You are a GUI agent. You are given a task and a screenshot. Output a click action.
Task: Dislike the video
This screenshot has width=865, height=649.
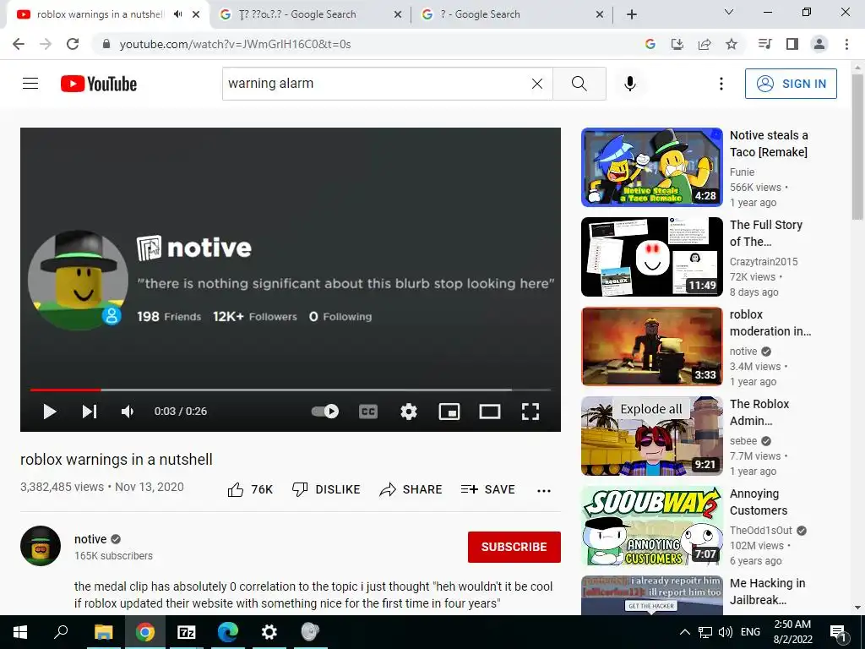[x=326, y=489]
